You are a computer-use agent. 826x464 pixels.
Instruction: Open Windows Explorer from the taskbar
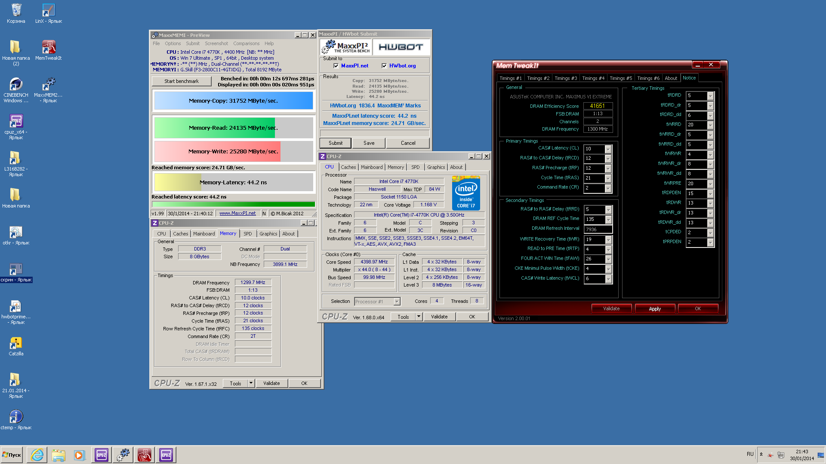tap(59, 455)
